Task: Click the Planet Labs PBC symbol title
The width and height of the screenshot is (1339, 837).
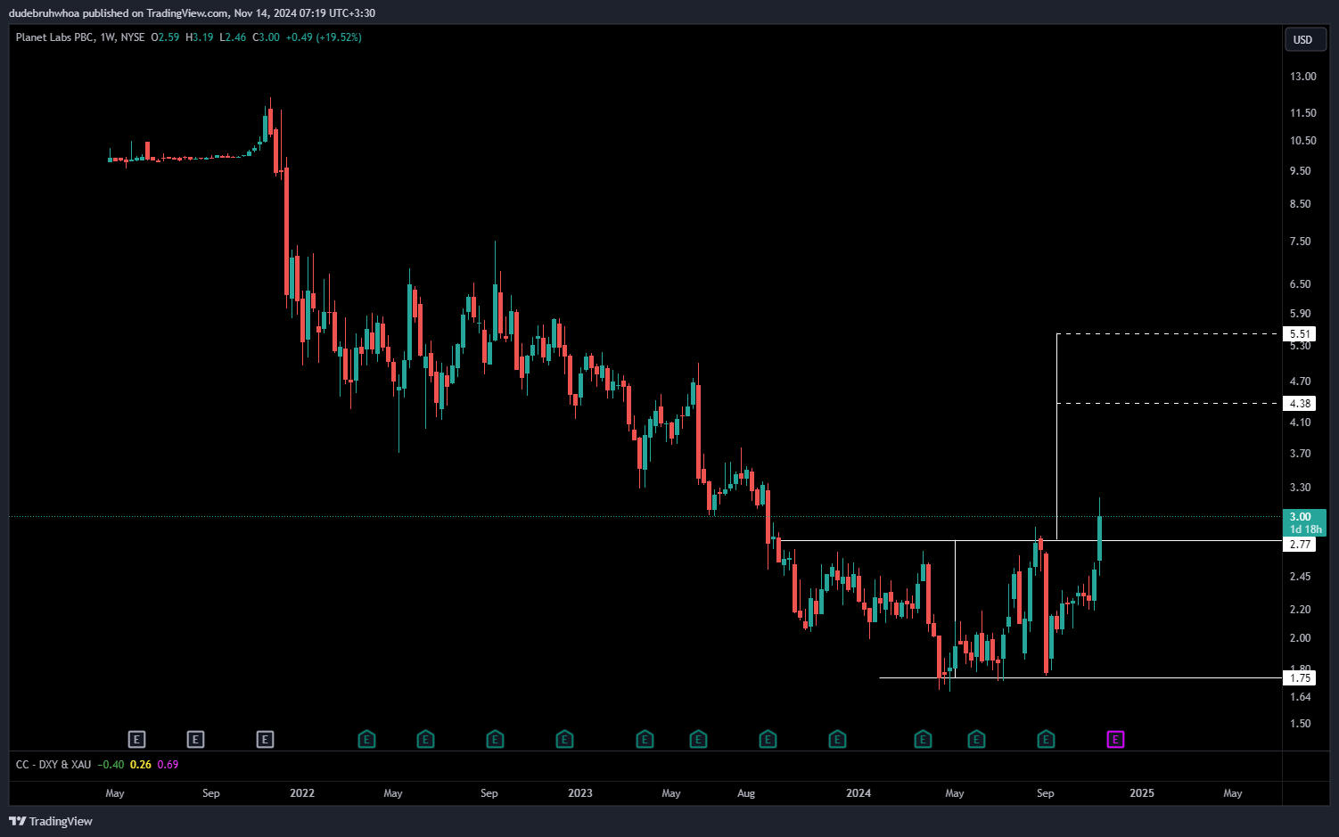Action: [54, 37]
